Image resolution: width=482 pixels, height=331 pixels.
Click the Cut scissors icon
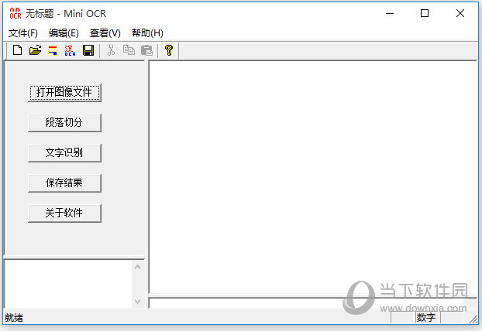tap(111, 50)
